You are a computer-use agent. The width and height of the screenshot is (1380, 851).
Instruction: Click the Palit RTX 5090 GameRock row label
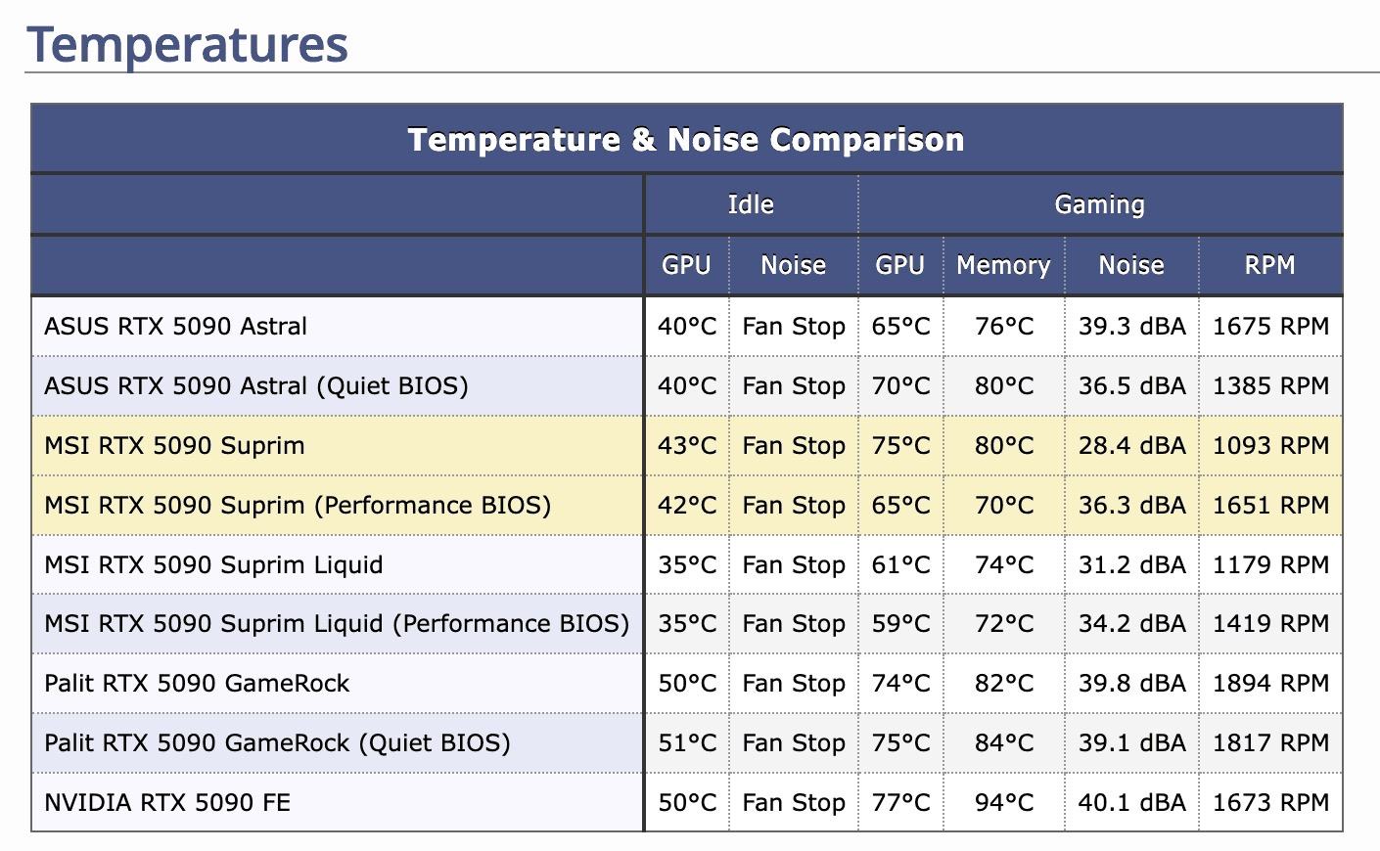tap(197, 684)
